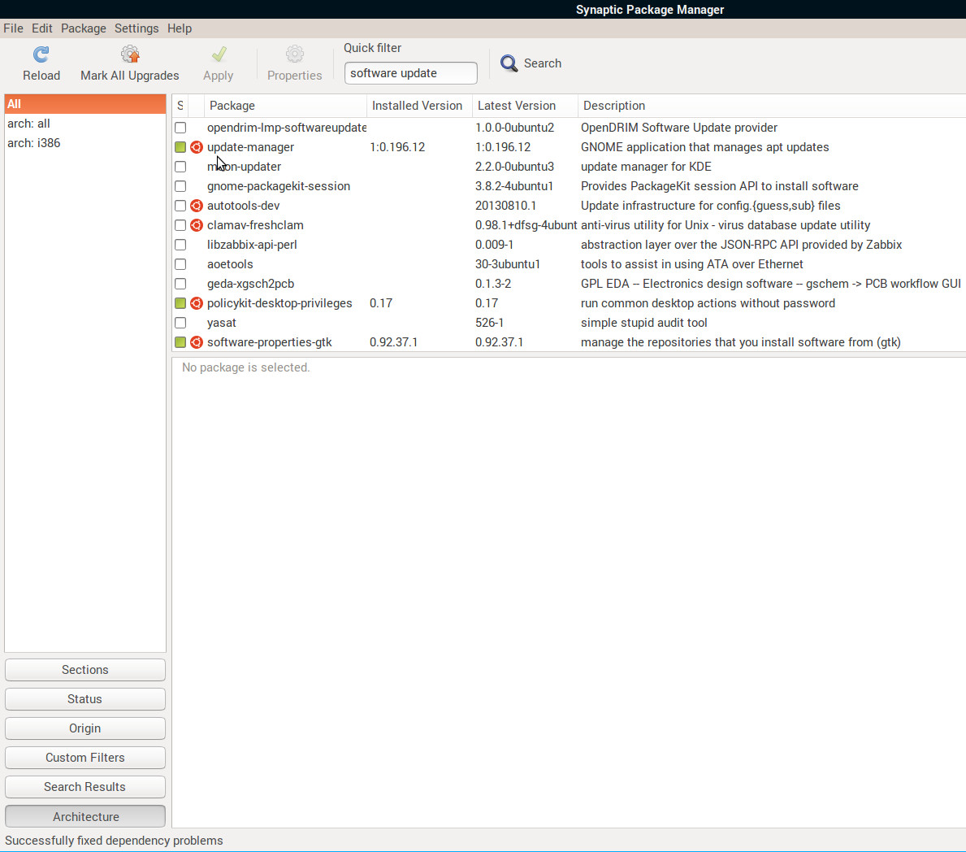Open the File menu
Screen dimensions: 966x852
coord(13,28)
